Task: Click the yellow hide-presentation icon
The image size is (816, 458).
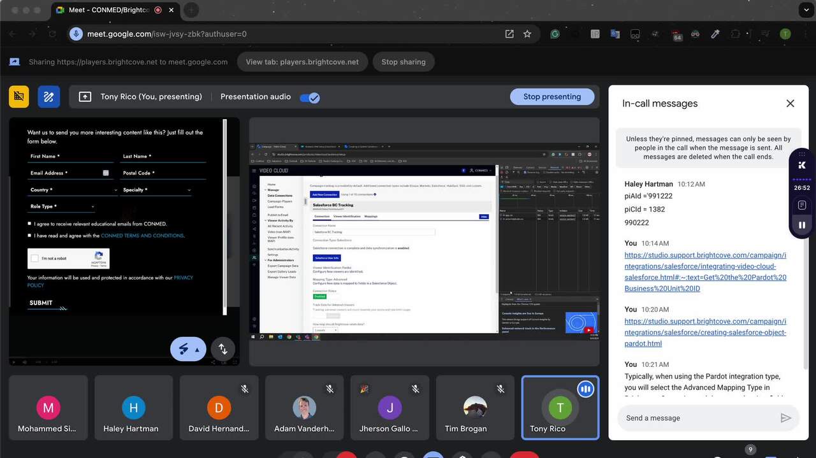Action: tap(19, 96)
